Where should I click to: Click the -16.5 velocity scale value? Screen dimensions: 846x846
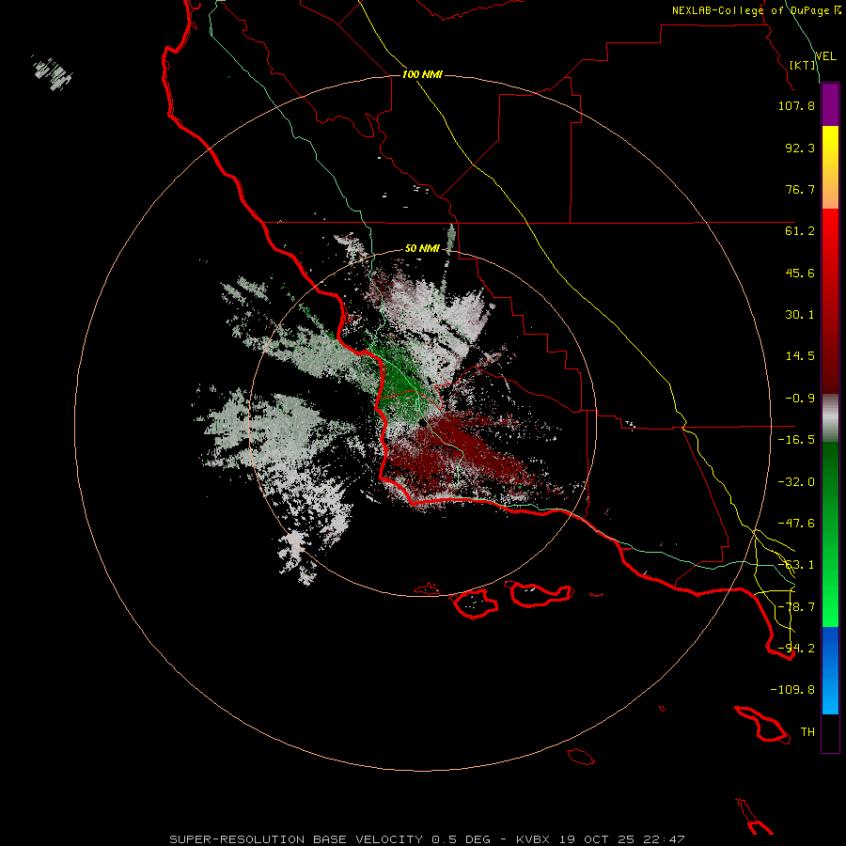point(796,440)
